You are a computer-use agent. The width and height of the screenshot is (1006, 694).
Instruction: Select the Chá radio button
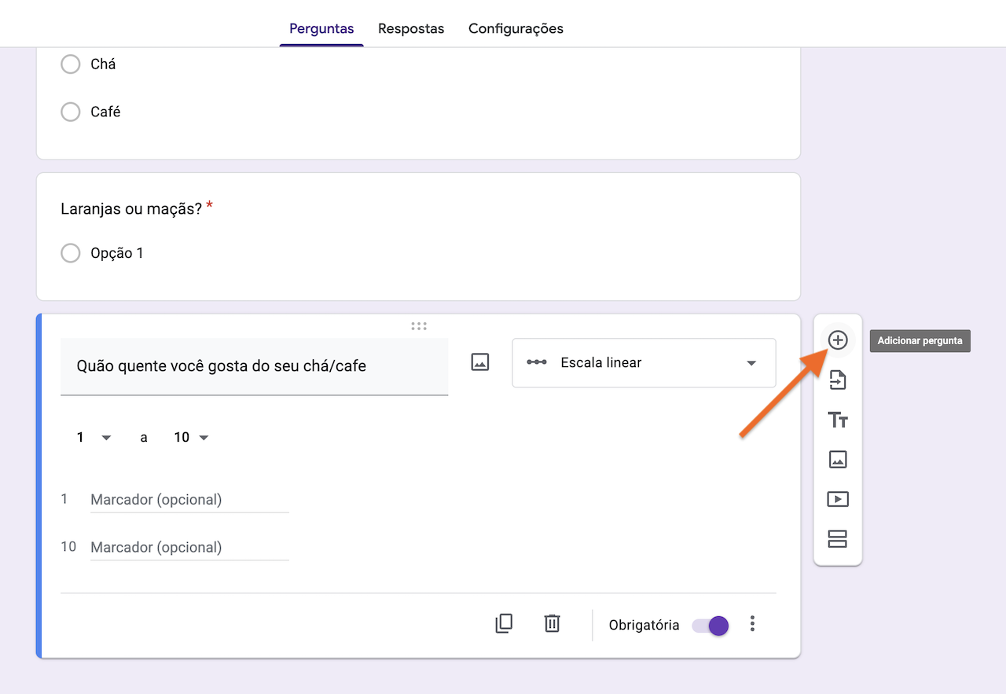click(x=70, y=64)
